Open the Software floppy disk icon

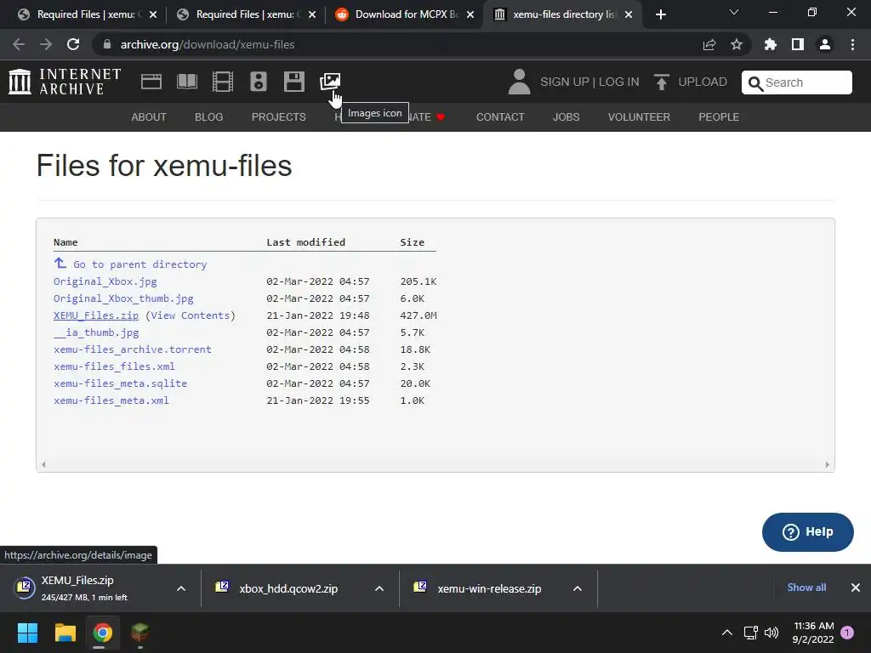click(x=293, y=82)
